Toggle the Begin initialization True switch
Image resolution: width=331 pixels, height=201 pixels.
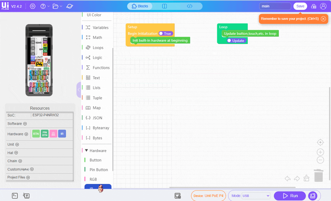click(x=165, y=33)
